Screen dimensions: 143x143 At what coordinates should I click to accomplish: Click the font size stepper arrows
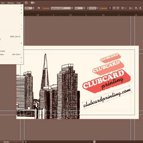tap(88, 8)
